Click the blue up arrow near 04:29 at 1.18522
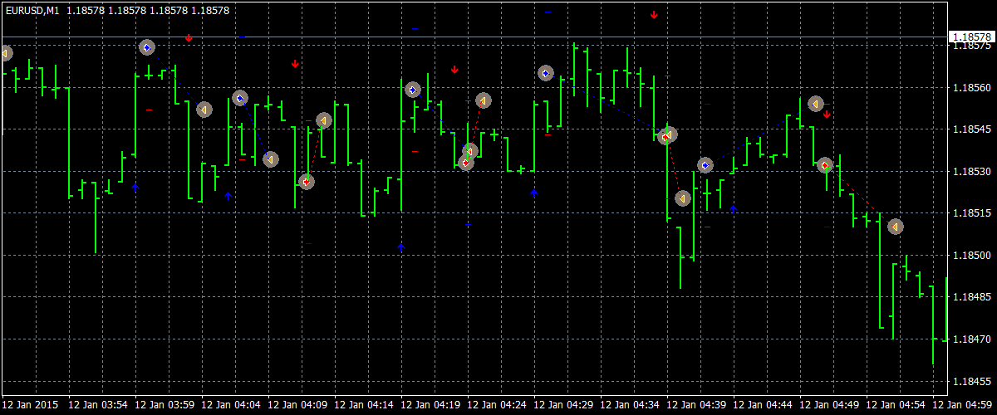The width and height of the screenshot is (997, 415). pos(534,193)
